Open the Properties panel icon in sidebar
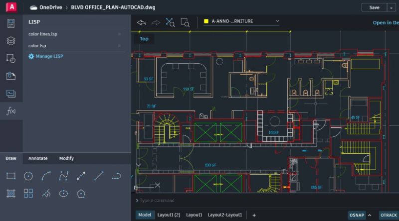This screenshot has height=221, width=399. tap(11, 23)
